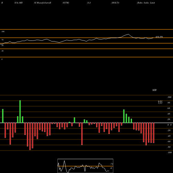Click the RSI line peak above 70
Viewport: 173px width, 173px height.
pos(128,34)
